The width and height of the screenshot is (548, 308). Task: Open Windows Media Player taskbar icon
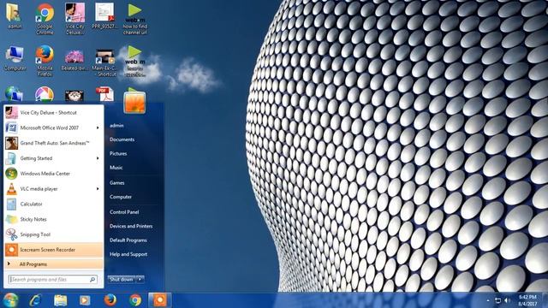[85, 300]
